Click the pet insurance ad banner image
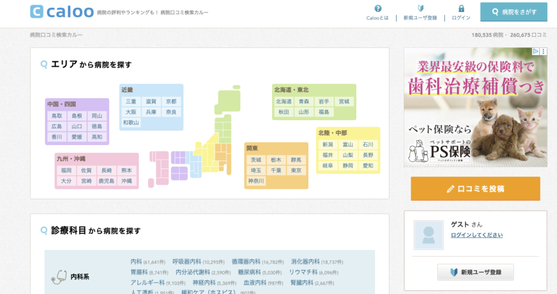Screen dimensions: 557x294 (475, 109)
